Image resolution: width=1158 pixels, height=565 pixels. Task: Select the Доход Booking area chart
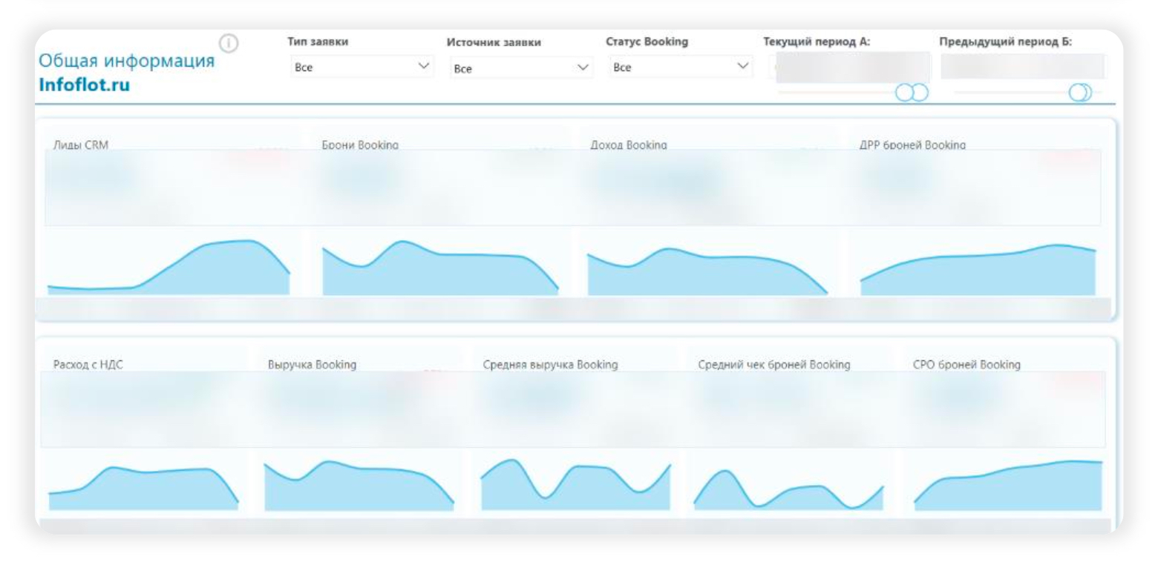[707, 271]
